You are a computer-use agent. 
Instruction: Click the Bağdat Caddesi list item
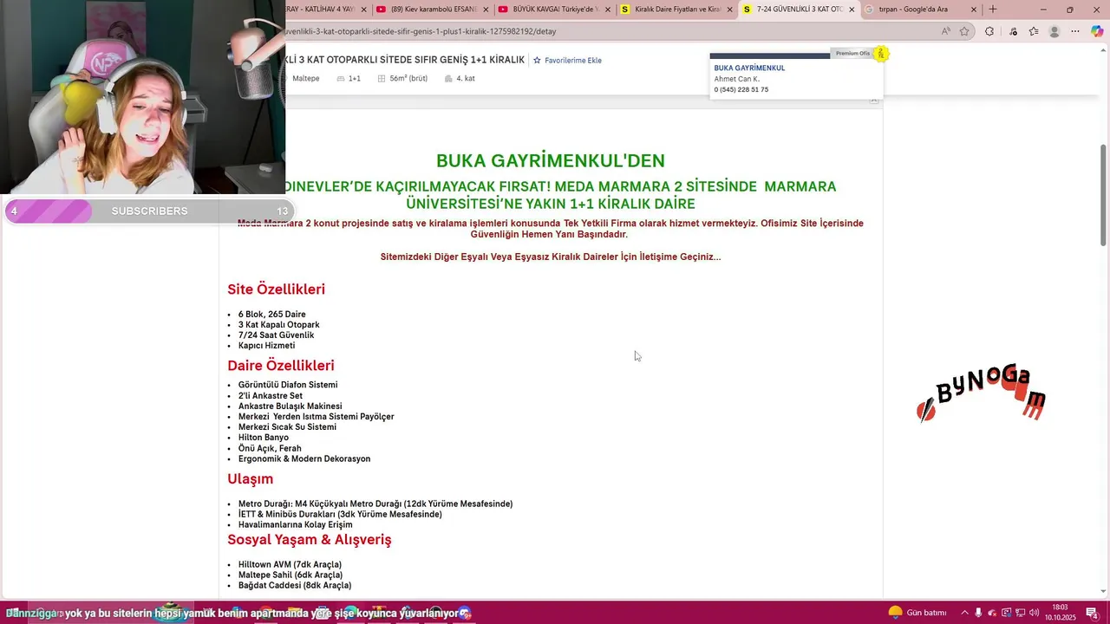click(x=295, y=586)
